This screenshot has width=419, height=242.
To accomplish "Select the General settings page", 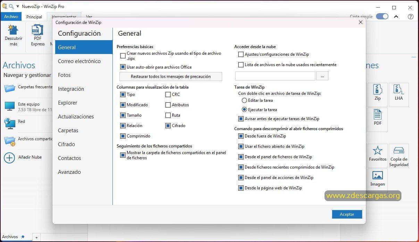I will click(x=84, y=47).
